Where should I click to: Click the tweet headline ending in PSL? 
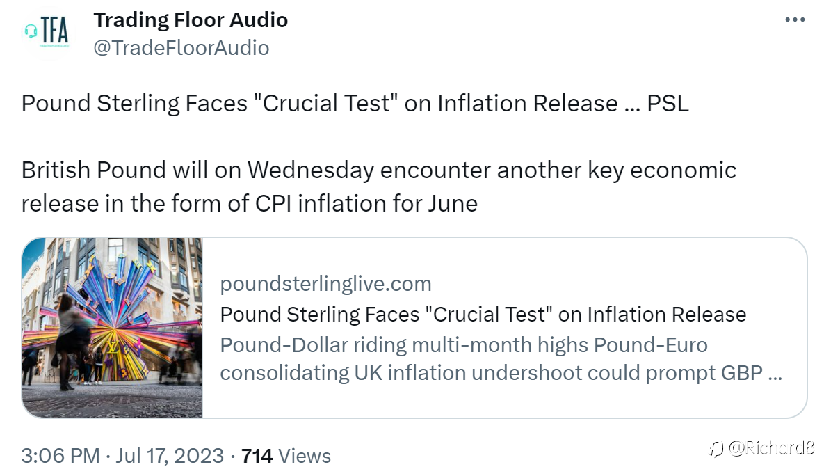click(x=355, y=103)
